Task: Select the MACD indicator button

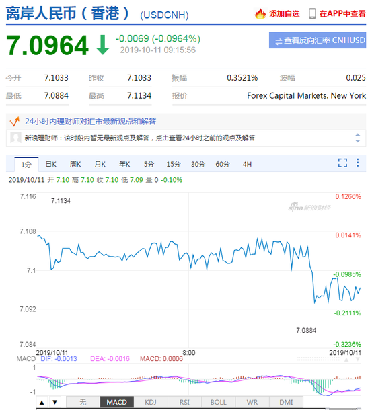Action: pyautogui.click(x=116, y=402)
